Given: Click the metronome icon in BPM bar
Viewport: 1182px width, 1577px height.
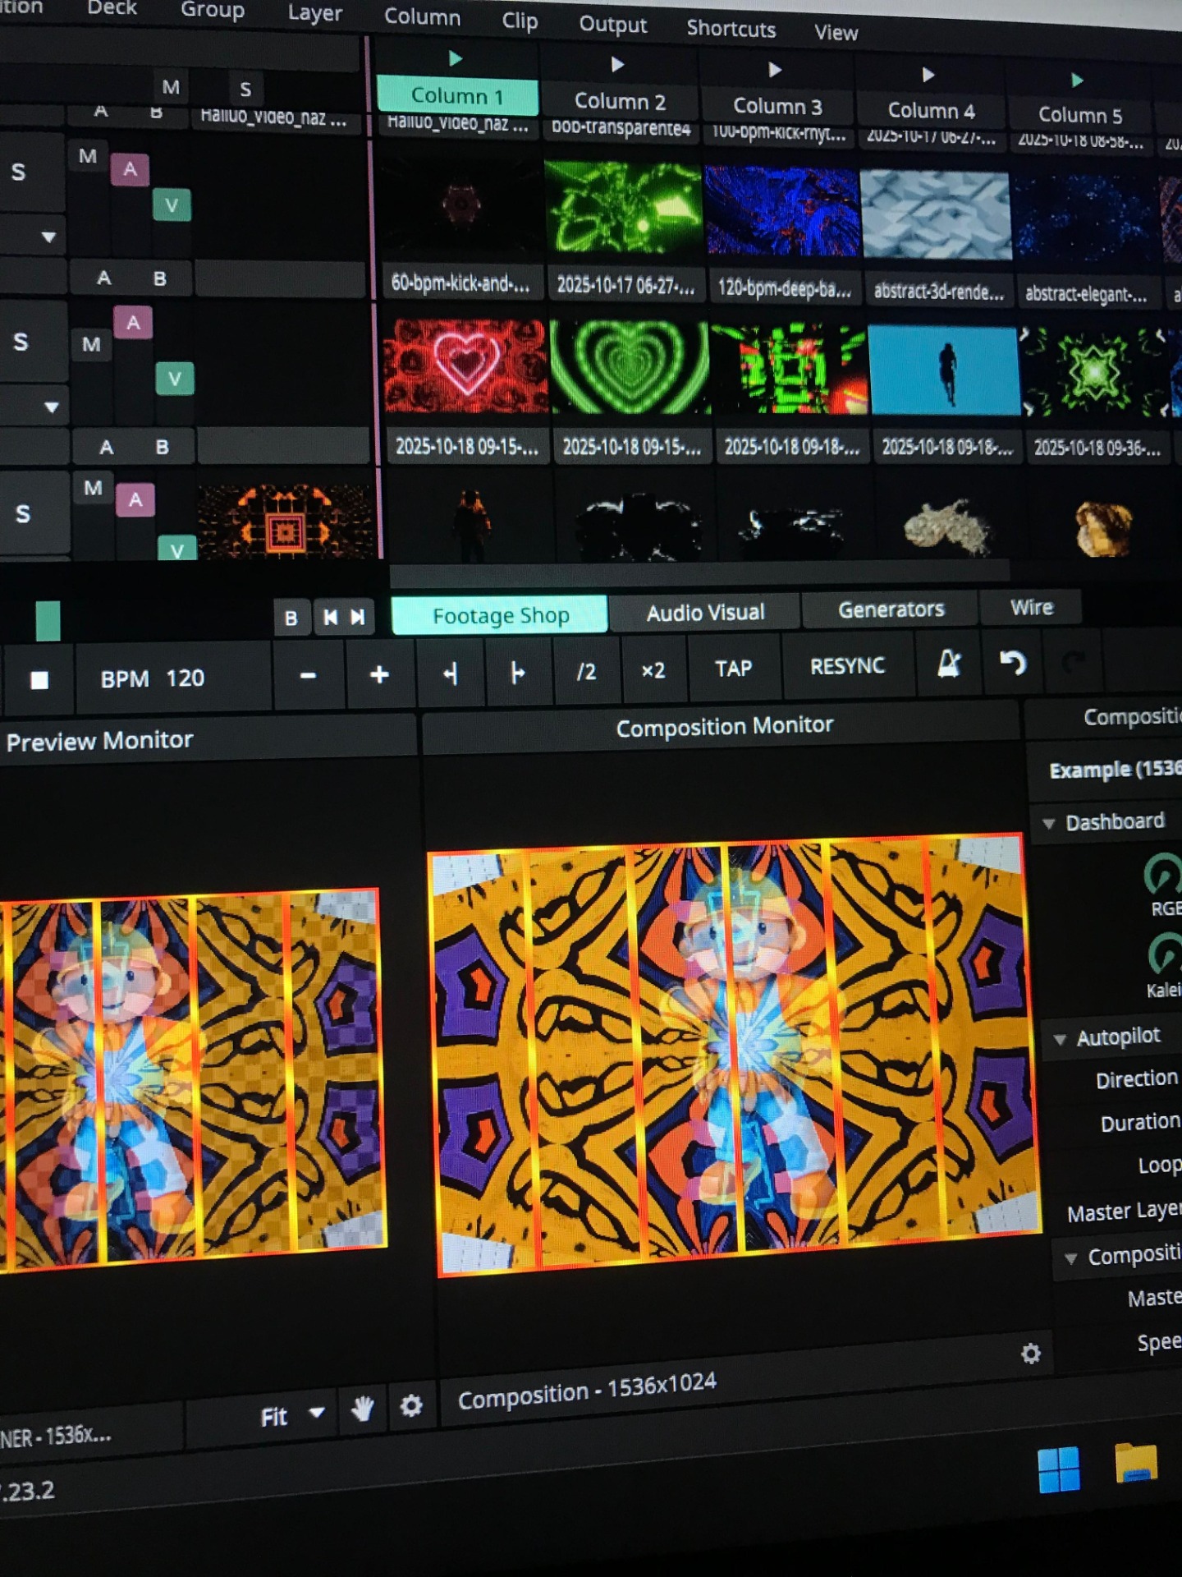Looking at the screenshot, I should (949, 664).
